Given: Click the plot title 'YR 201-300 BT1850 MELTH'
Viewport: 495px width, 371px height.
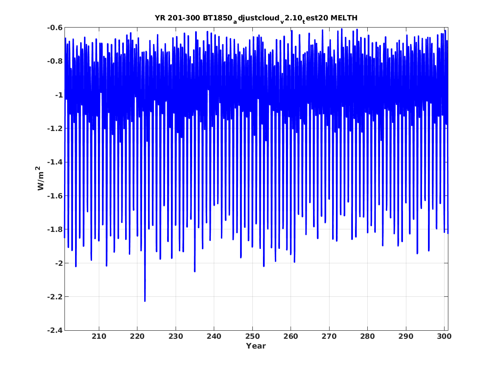Looking at the screenshot, I should [x=256, y=18].
